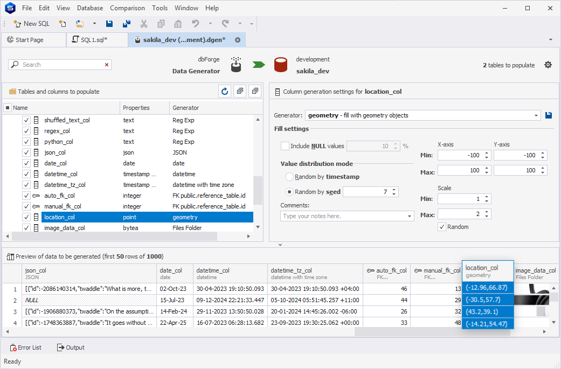This screenshot has width=561, height=369.
Task: Select Random by timestamp option
Action: [x=290, y=177]
